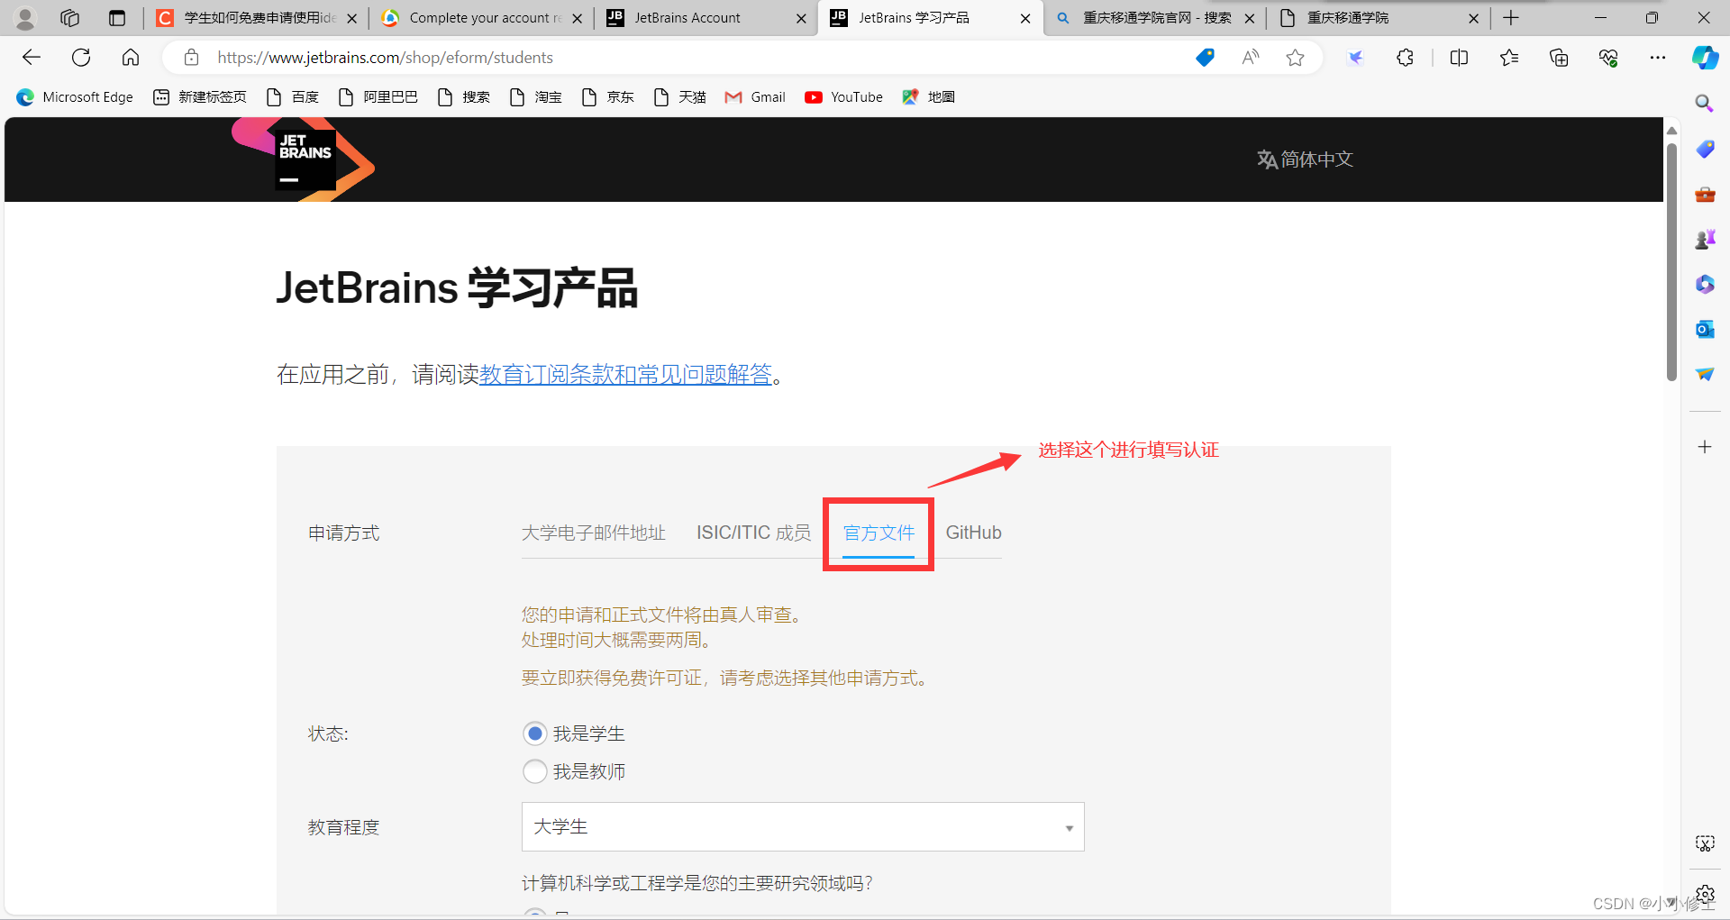
Task: Open the 天猫 bookmark
Action: tap(679, 97)
